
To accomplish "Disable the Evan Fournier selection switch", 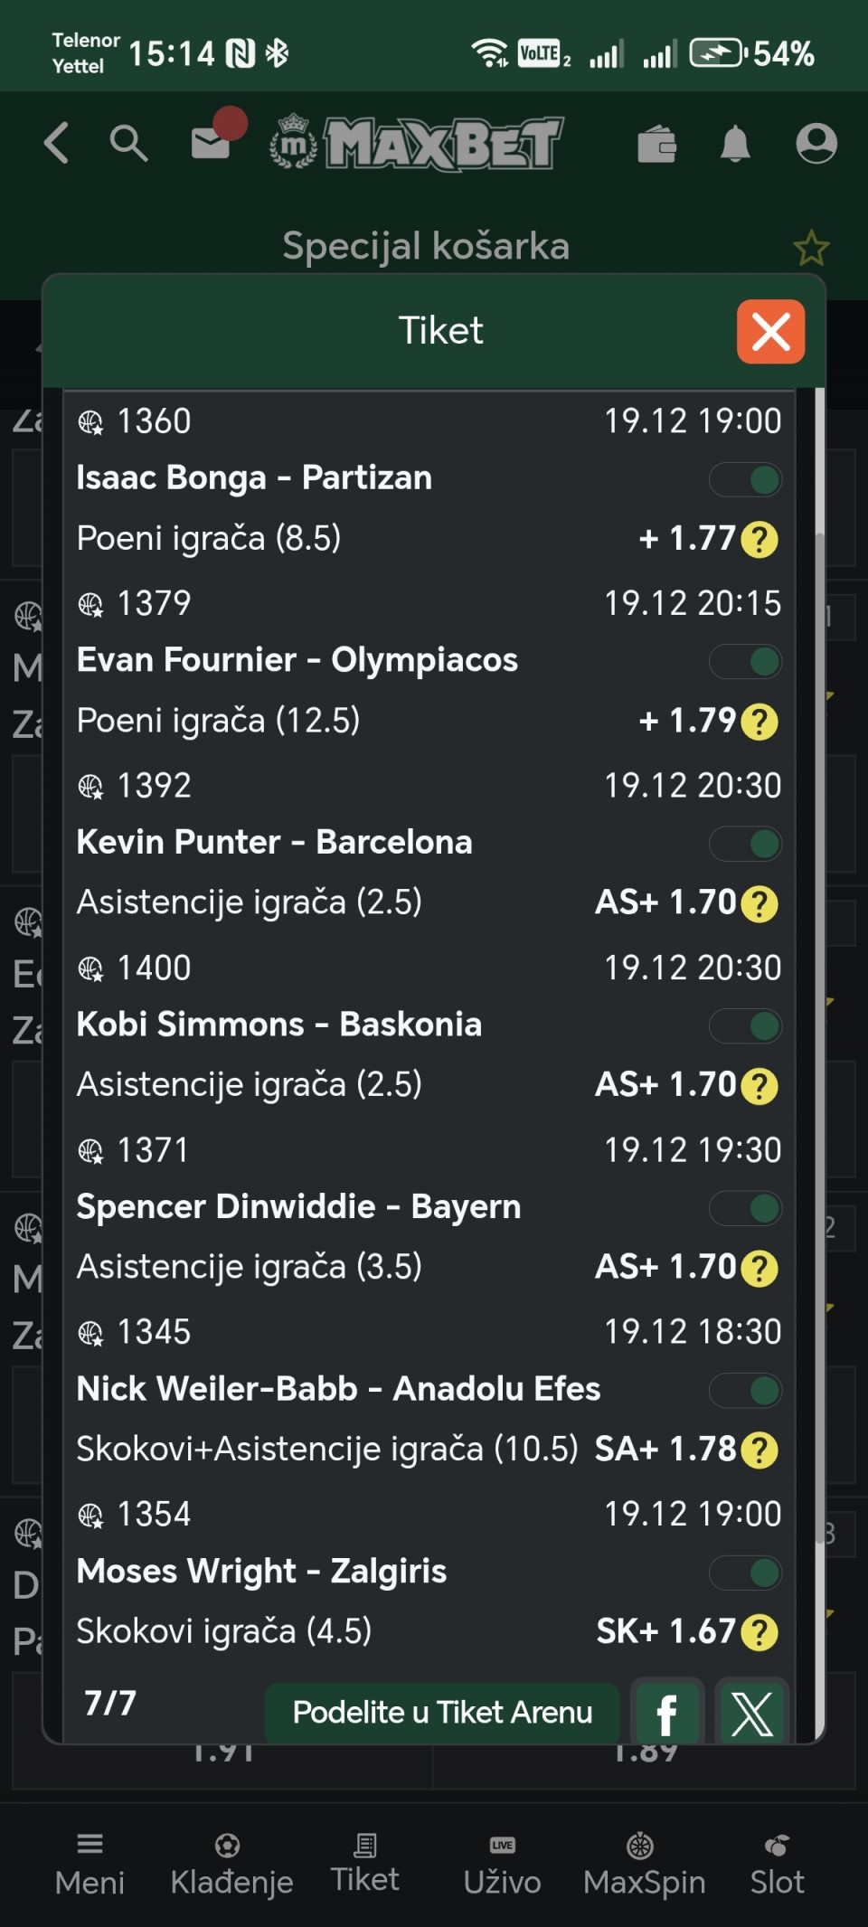I will [746, 662].
